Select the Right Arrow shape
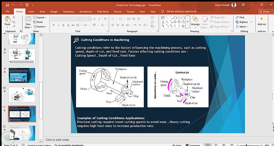This screenshot has height=146, width=274. [x=175, y=22]
